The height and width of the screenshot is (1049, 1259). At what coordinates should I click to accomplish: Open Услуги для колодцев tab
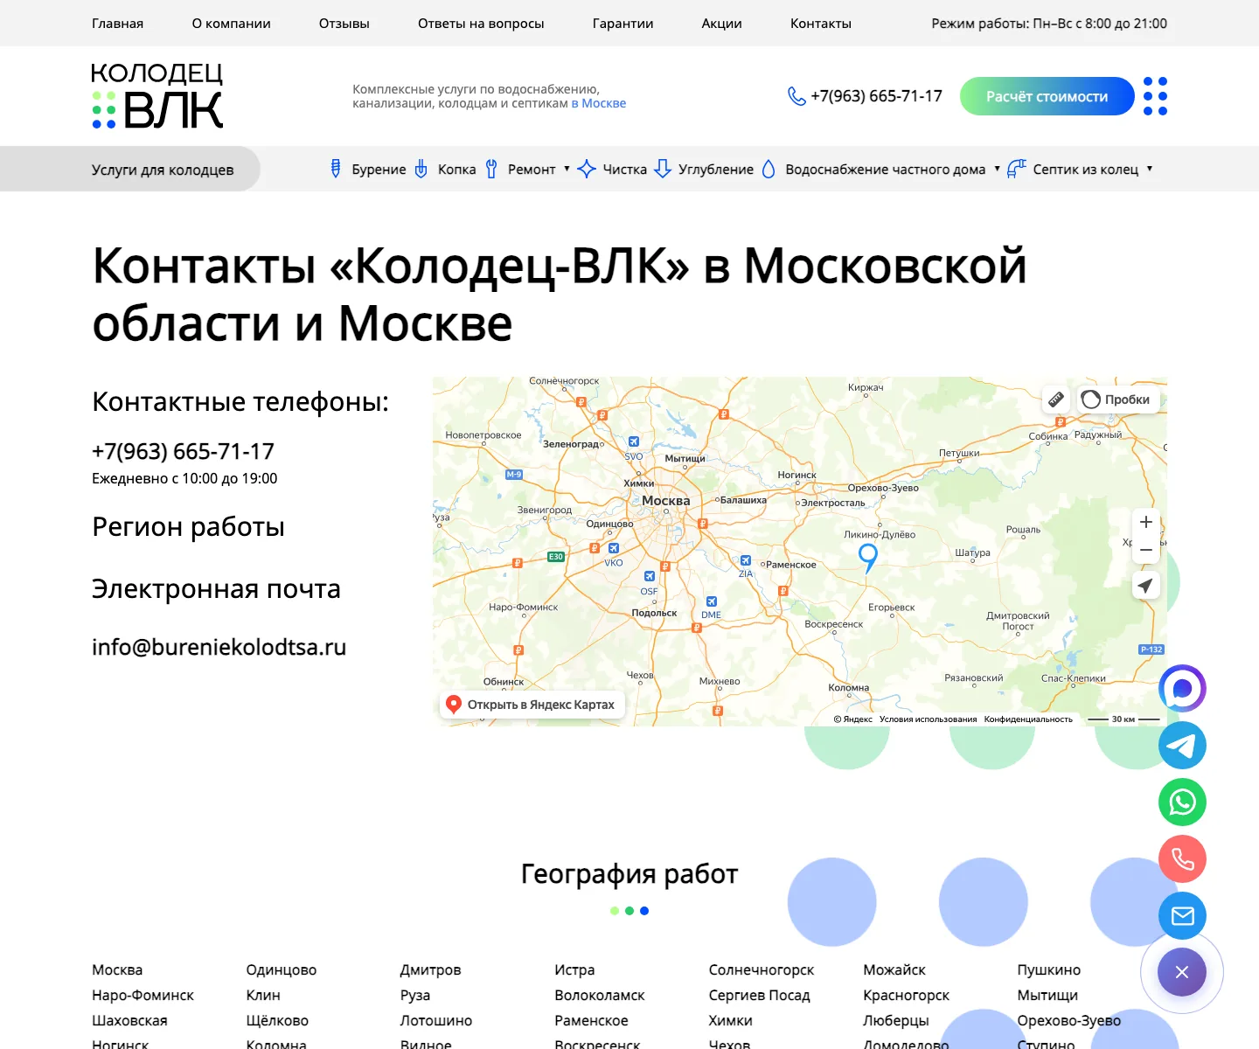point(130,169)
